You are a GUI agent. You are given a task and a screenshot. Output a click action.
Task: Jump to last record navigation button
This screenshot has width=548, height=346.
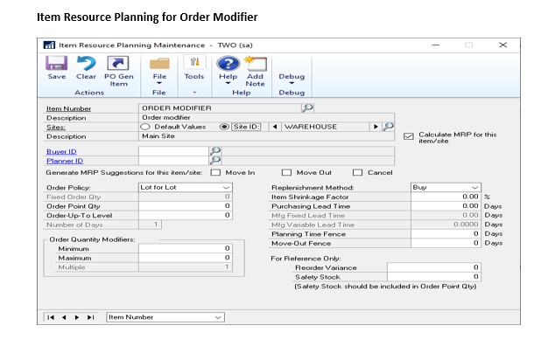click(90, 317)
